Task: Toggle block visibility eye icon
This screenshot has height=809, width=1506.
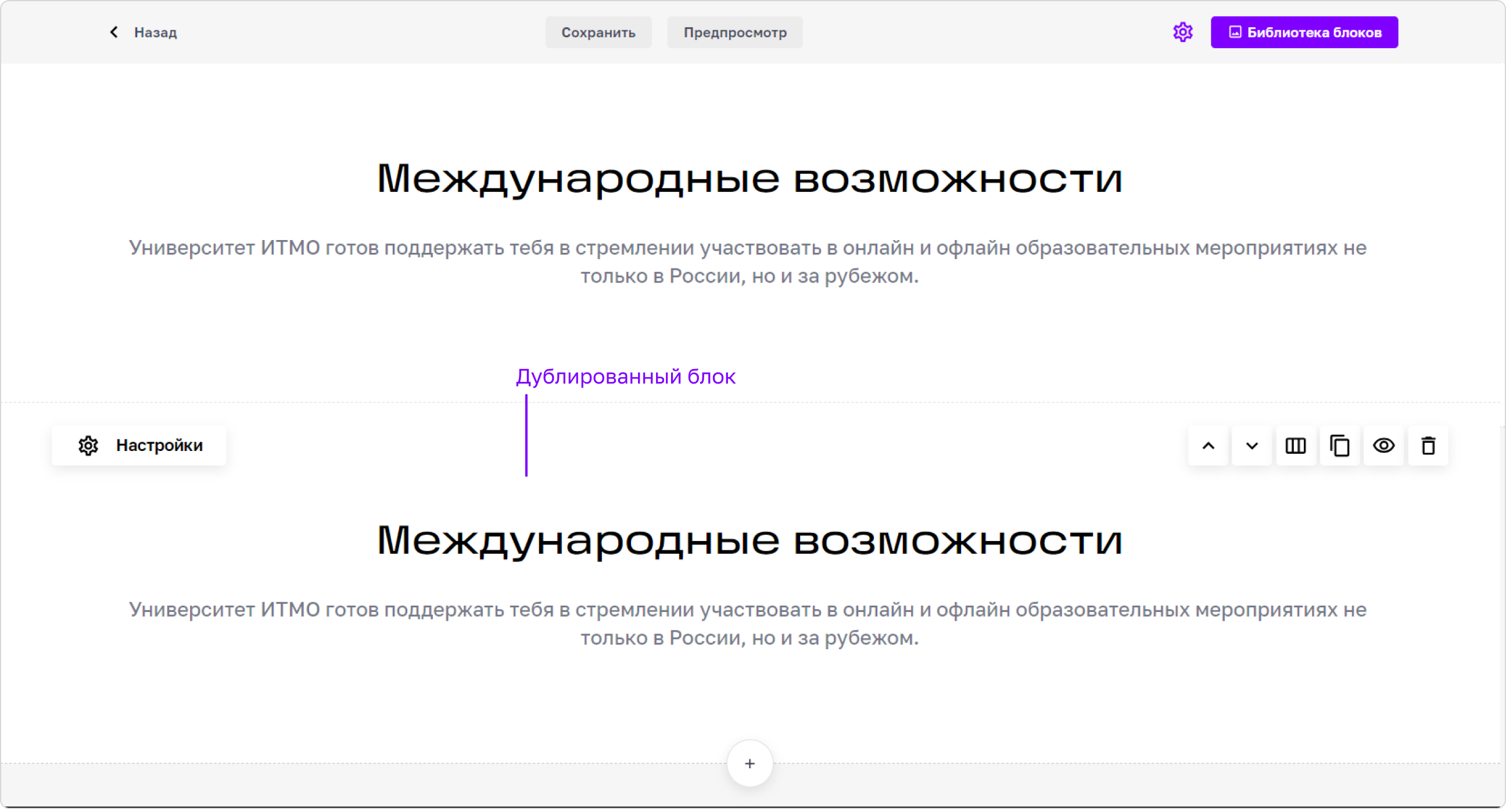Action: click(1384, 446)
